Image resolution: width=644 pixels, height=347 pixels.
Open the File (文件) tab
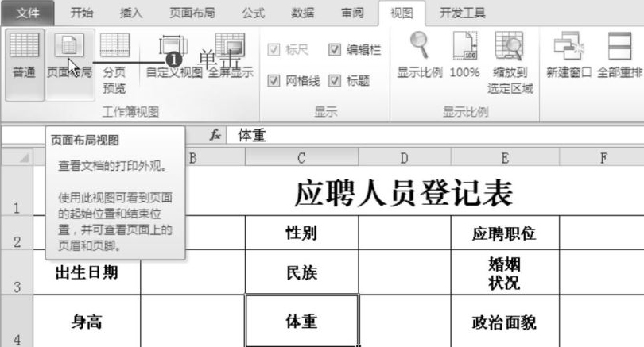pyautogui.click(x=28, y=13)
